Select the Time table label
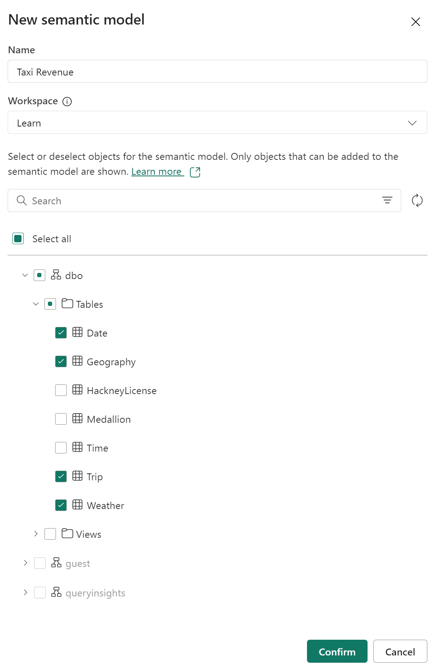Screen dimensions: 435x670 tap(97, 448)
